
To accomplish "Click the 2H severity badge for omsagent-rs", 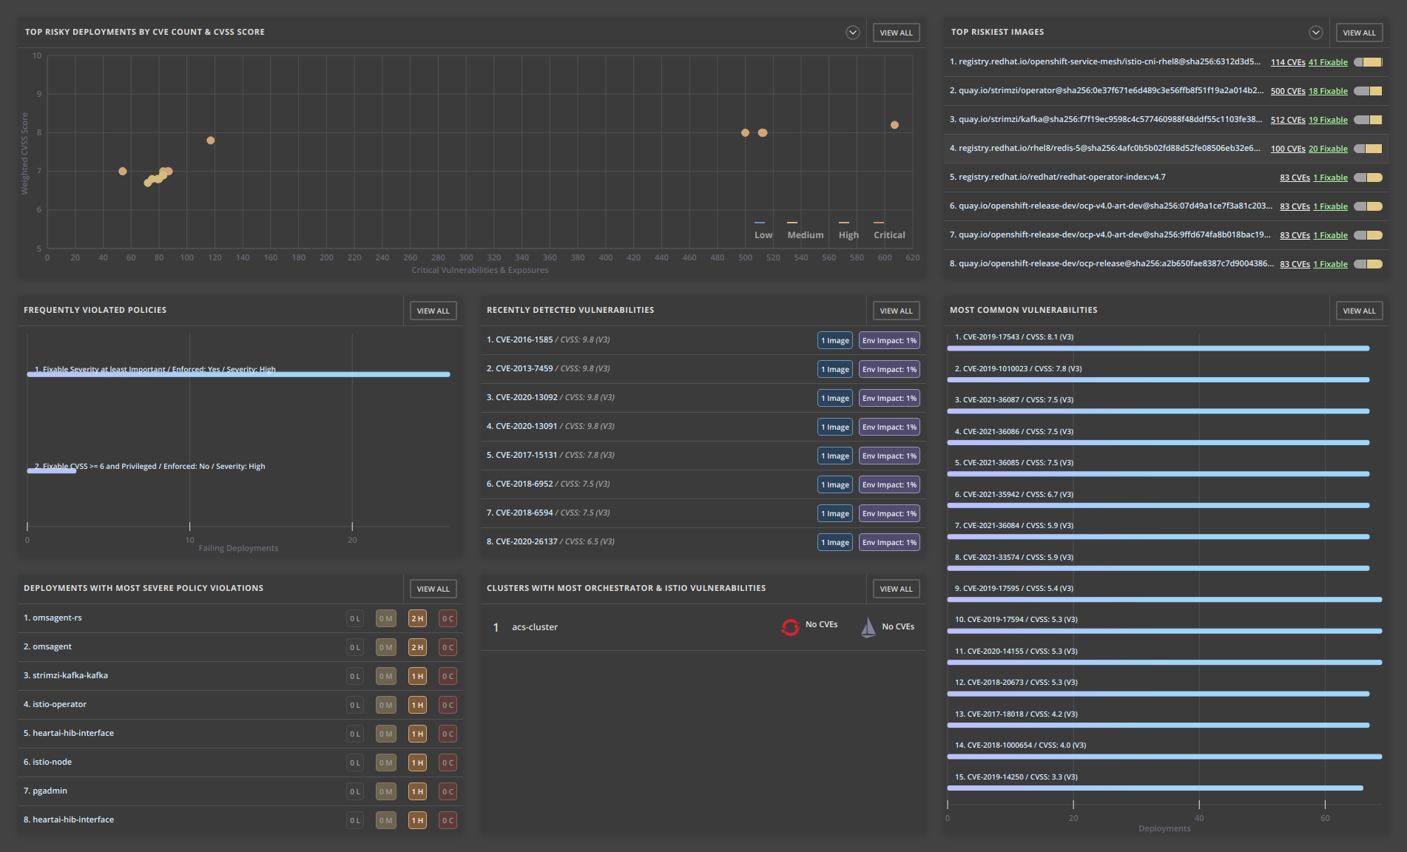I will pyautogui.click(x=416, y=618).
